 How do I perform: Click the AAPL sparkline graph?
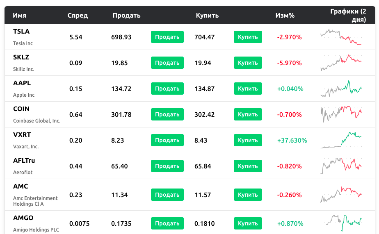pyautogui.click(x=341, y=89)
